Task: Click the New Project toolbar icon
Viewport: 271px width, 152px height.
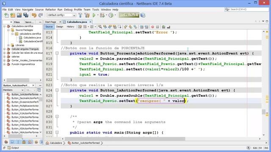Action: coord(13,15)
